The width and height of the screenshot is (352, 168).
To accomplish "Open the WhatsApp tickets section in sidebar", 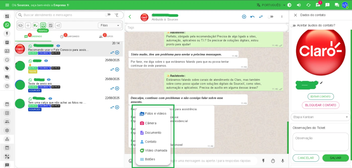I will [7, 25].
